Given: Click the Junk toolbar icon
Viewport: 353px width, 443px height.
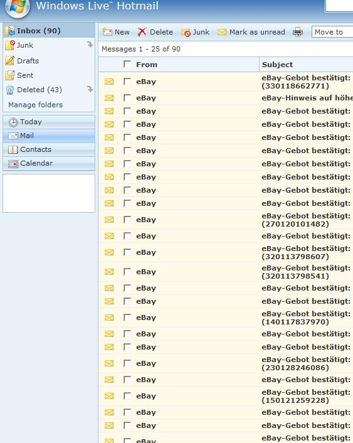Looking at the screenshot, I should point(186,33).
